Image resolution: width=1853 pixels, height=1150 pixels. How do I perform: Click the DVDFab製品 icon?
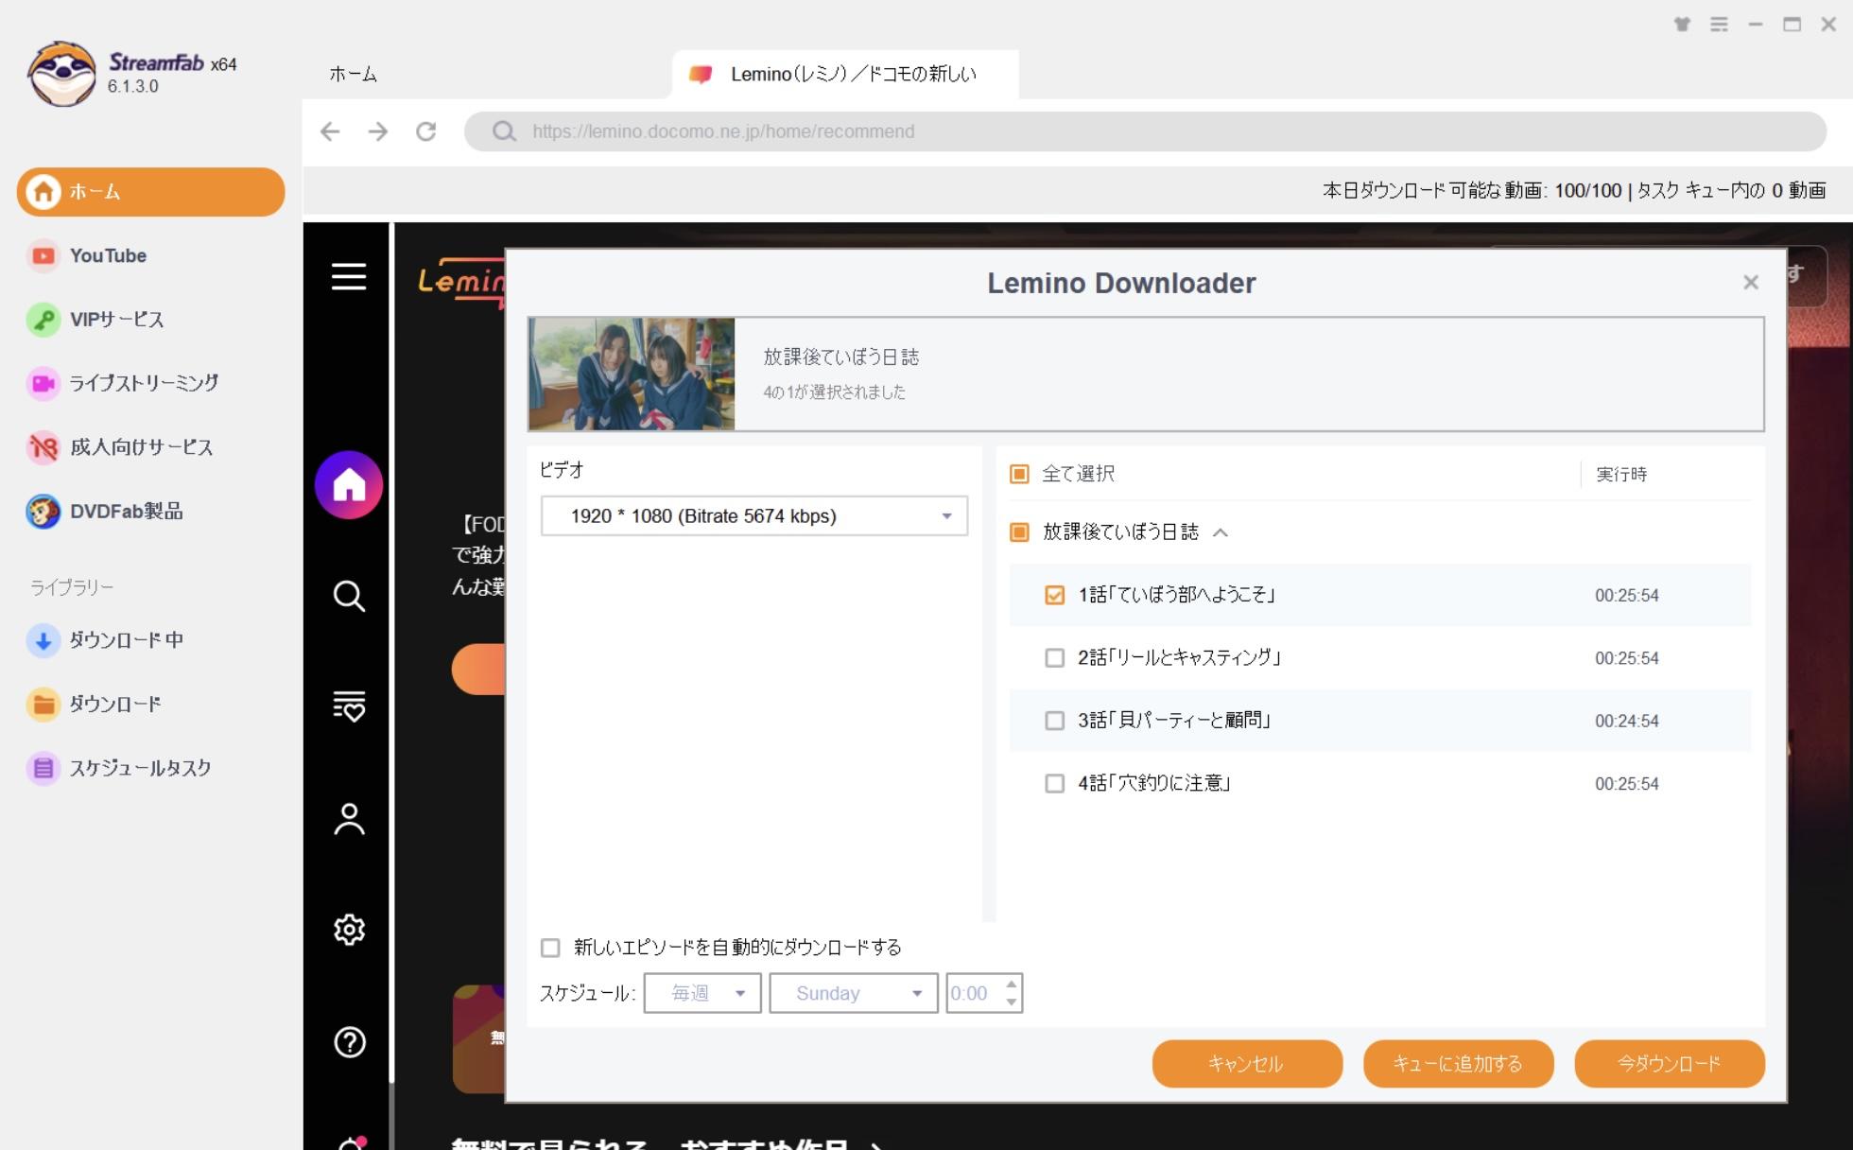tap(43, 512)
